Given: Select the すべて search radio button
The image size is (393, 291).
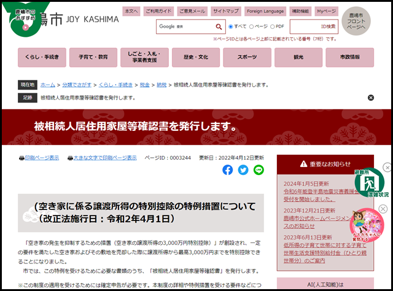Looking at the screenshot, I should (231, 26).
